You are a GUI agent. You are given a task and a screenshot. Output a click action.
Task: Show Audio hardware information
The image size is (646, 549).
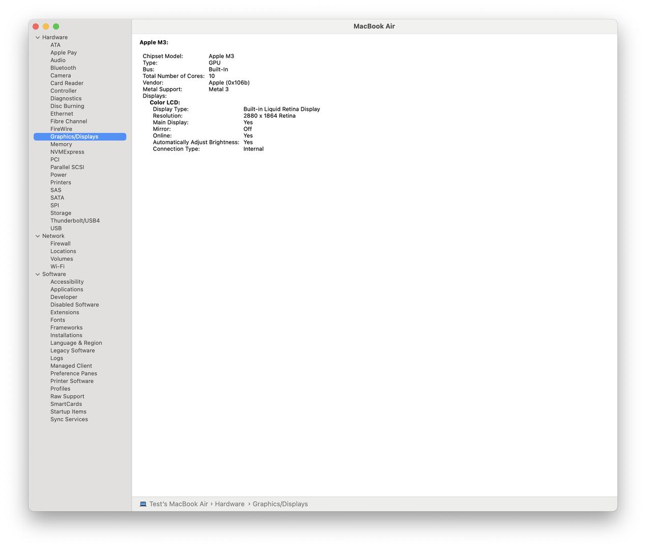click(58, 60)
